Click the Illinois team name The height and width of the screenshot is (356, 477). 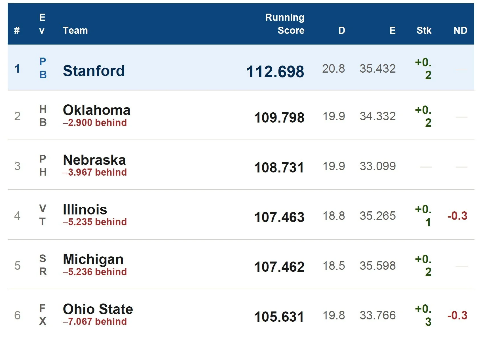pos(85,210)
